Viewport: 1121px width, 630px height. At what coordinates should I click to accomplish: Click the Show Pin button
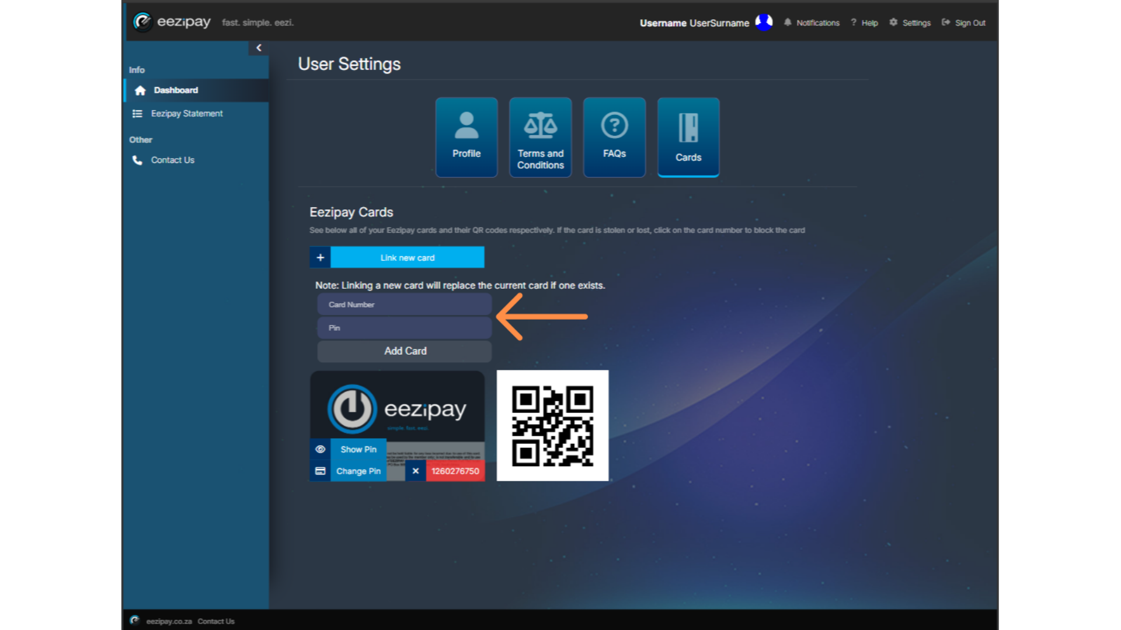pos(358,449)
